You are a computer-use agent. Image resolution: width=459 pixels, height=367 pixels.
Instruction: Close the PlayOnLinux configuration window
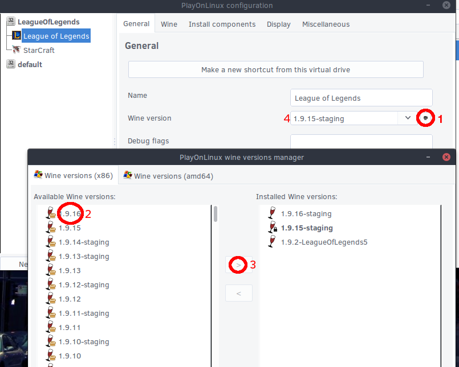(x=446, y=5)
